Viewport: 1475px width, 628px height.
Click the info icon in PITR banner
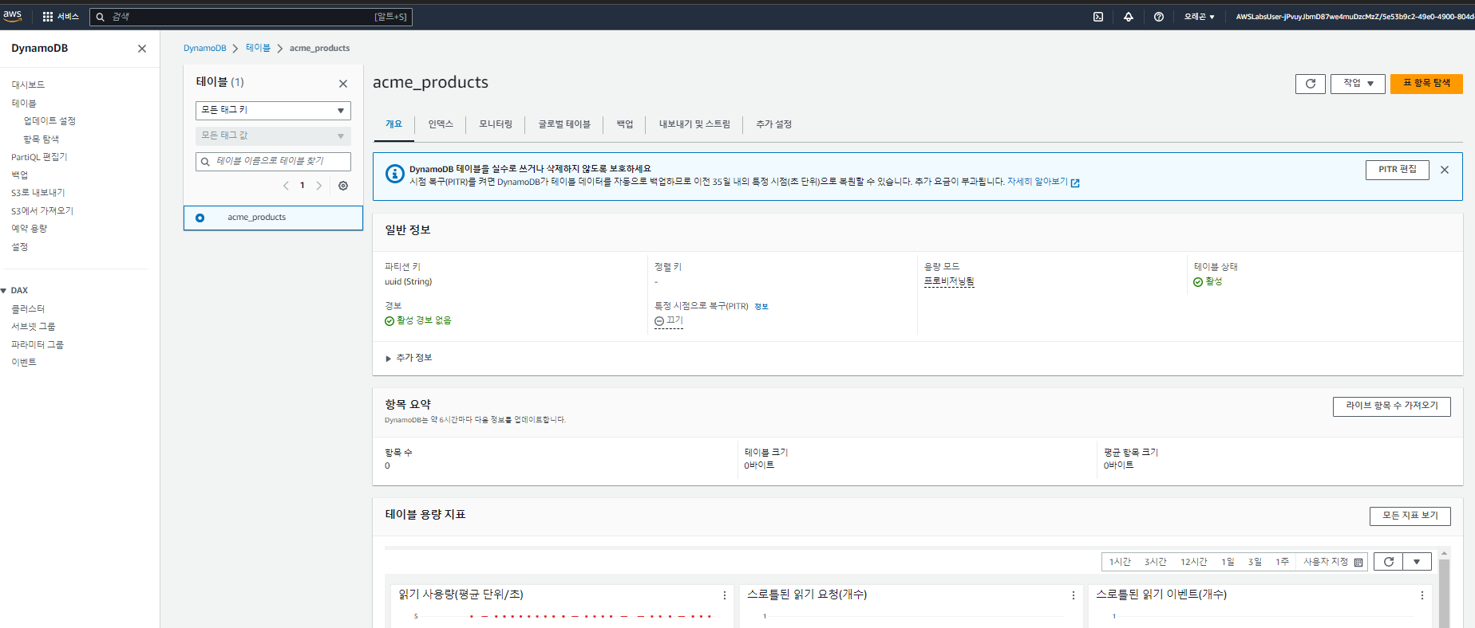[x=395, y=174]
